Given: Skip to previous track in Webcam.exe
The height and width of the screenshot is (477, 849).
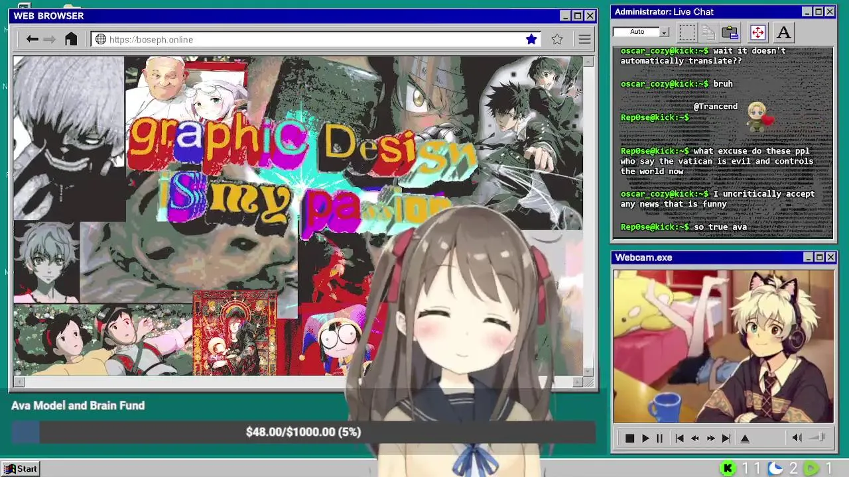Looking at the screenshot, I should point(679,439).
